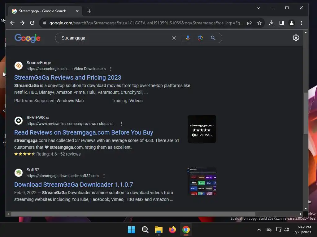This screenshot has width=317, height=237.
Task: Click Rating: 4.6 · 52 reviews text
Action: pos(59,154)
